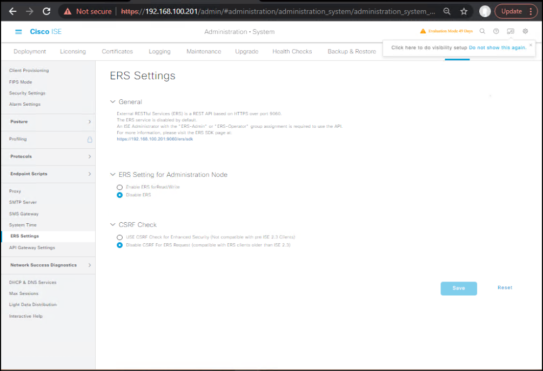Click the Evaluation Mode 49 Days text
Viewport: 543px width, 371px height.
coord(450,31)
